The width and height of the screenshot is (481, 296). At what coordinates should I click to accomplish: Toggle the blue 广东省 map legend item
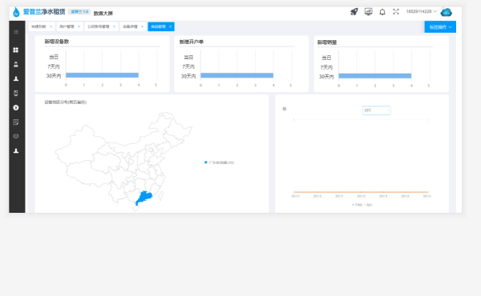point(220,162)
